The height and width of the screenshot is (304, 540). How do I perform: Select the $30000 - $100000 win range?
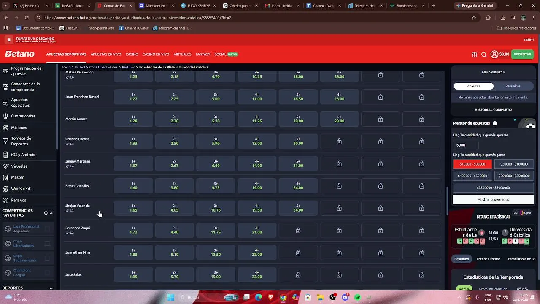tap(514, 164)
